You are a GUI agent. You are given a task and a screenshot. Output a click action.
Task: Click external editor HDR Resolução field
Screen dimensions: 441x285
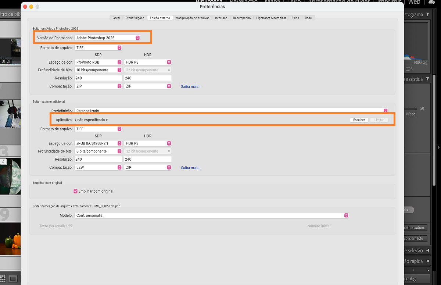click(x=148, y=159)
